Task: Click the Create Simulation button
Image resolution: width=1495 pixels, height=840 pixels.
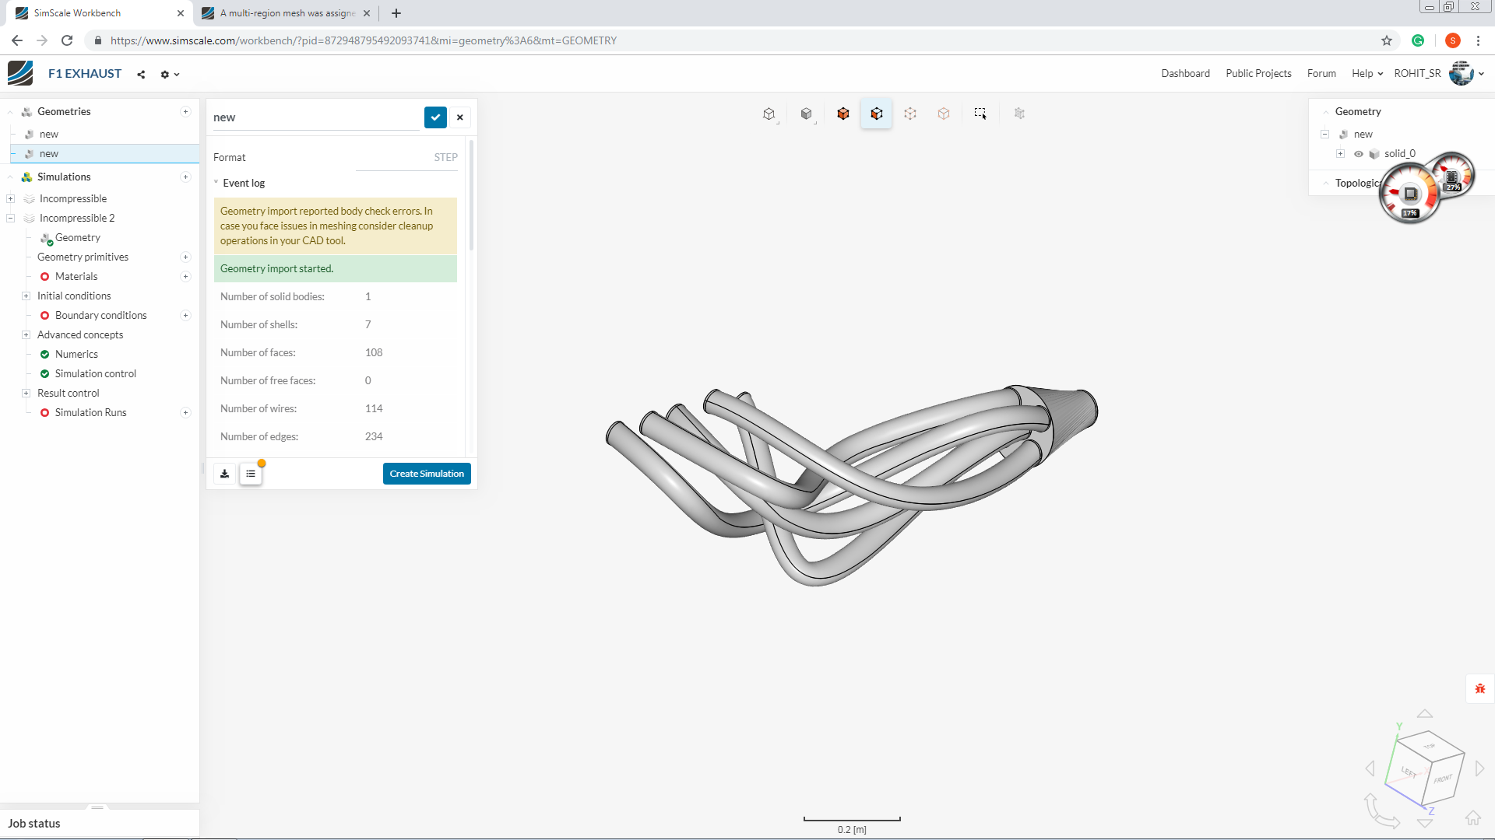Action: point(427,474)
